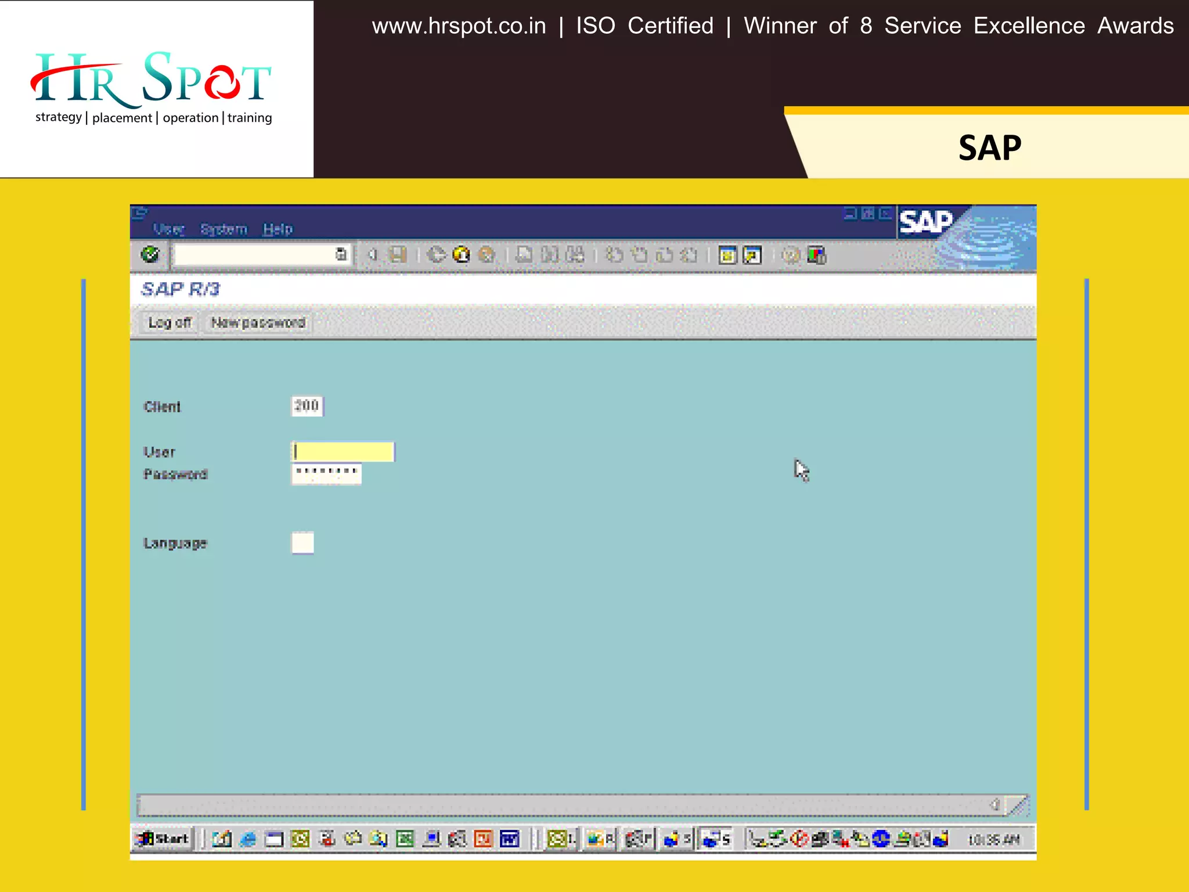Image resolution: width=1189 pixels, height=892 pixels.
Task: Expand the status bar arrow
Action: click(x=995, y=805)
